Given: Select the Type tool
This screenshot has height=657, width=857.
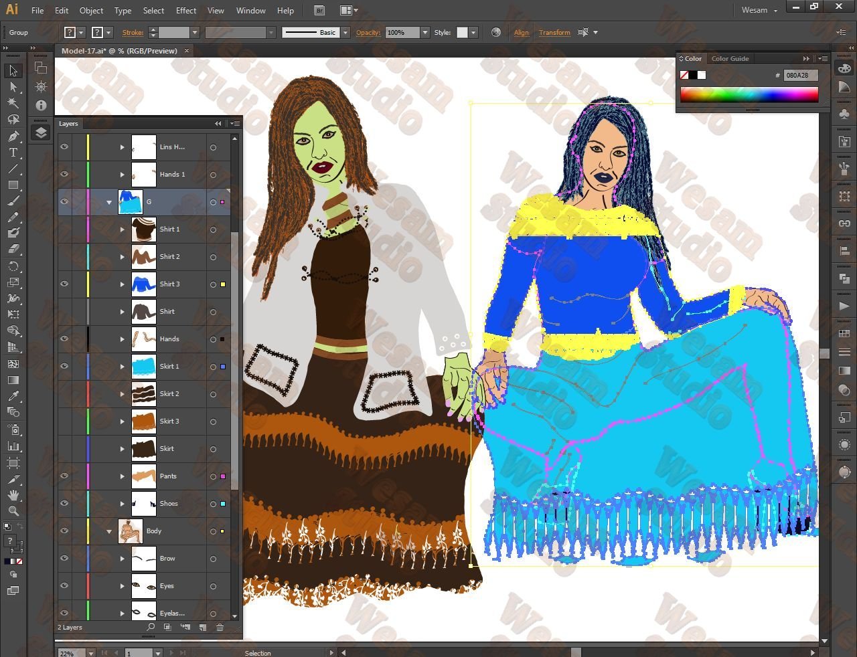Looking at the screenshot, I should pyautogui.click(x=13, y=153).
